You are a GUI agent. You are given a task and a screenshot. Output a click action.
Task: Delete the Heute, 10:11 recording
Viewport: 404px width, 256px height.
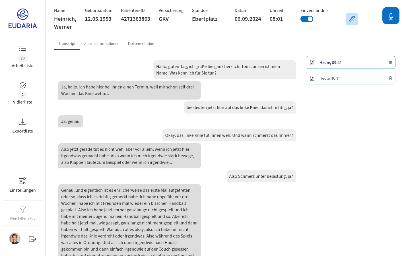390,78
